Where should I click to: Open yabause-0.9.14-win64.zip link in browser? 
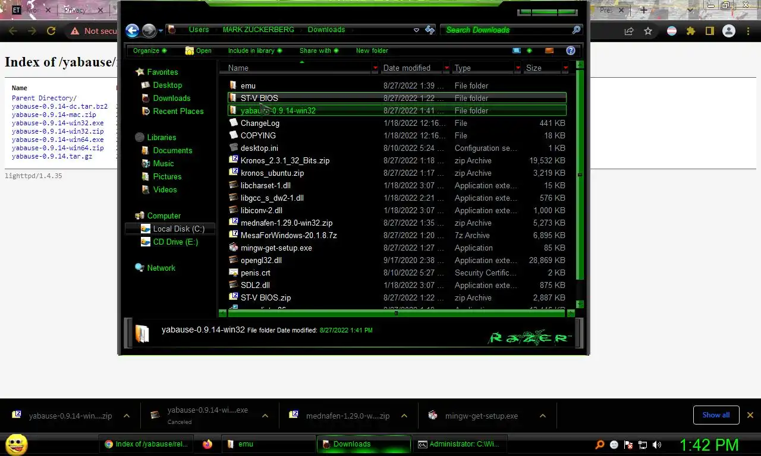click(x=58, y=148)
